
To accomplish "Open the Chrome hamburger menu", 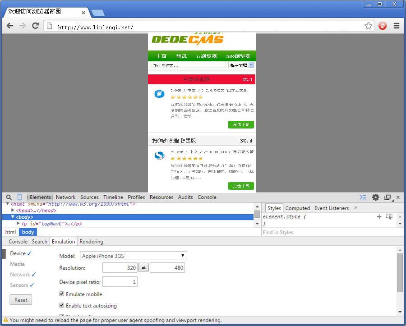I will 397,26.
